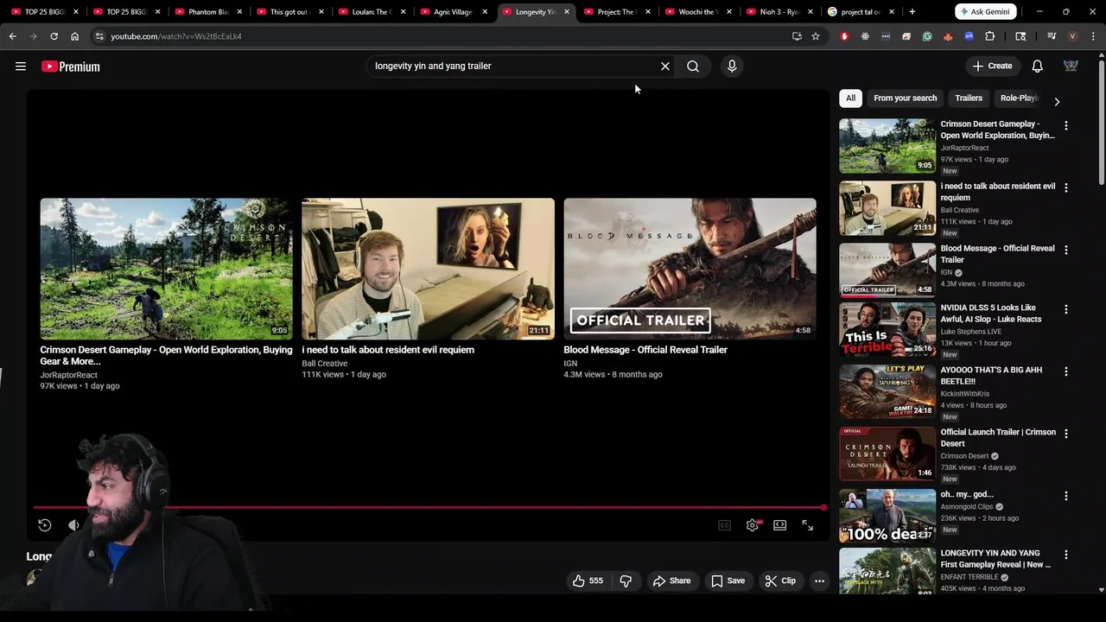
Task: Open options for resident evil requiem sidebar video
Action: pos(1066,188)
